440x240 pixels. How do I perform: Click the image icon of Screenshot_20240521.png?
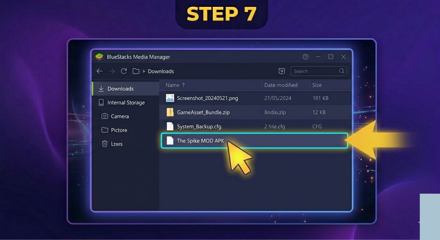point(170,98)
